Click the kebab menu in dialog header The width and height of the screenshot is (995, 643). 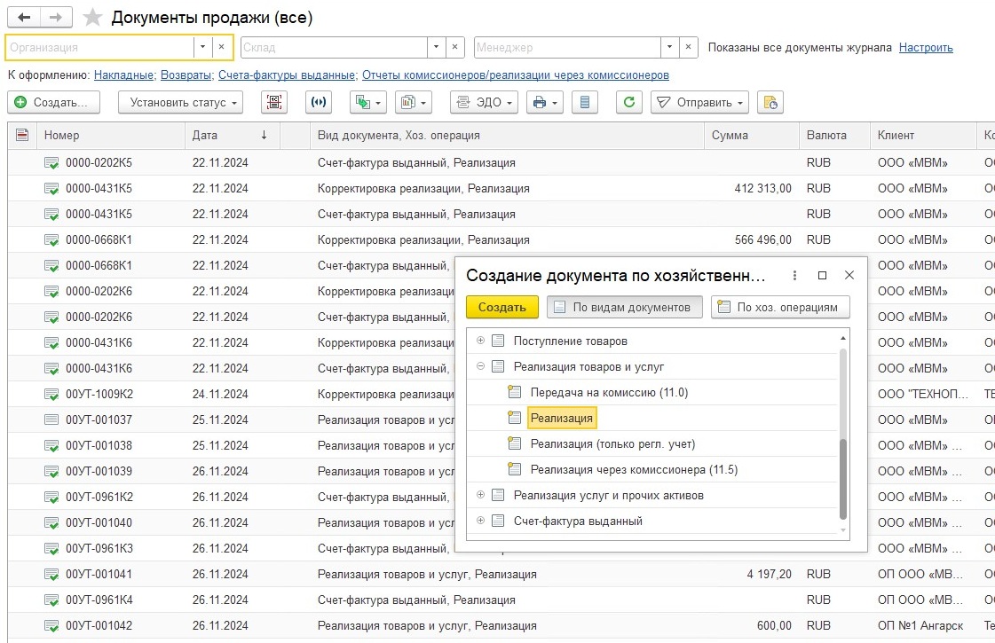(x=794, y=276)
